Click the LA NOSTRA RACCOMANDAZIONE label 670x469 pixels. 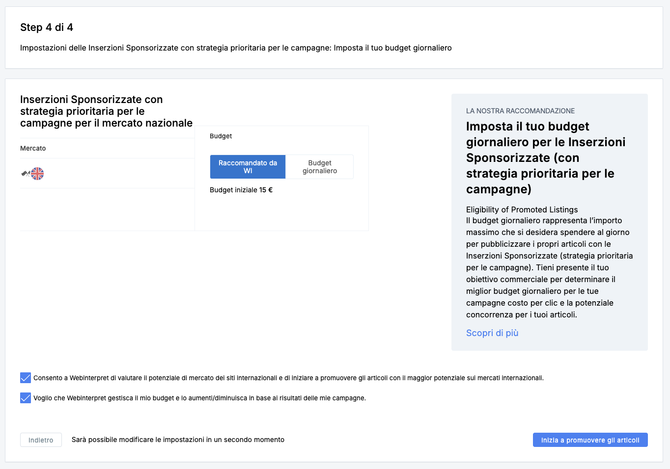(520, 111)
